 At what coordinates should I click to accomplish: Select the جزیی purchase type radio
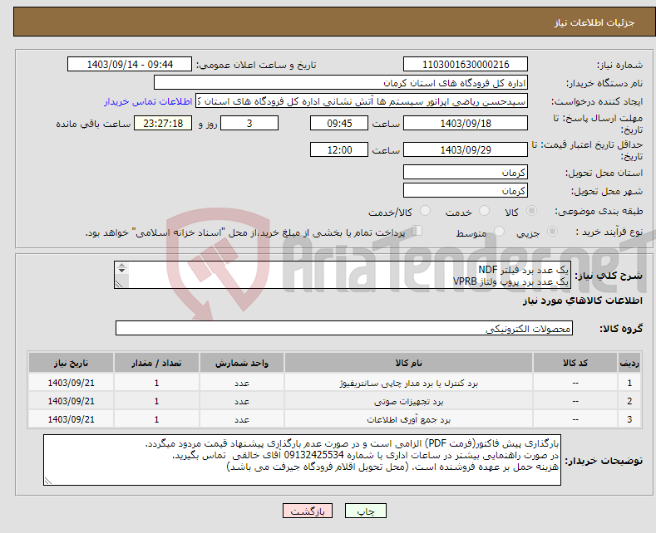552,231
